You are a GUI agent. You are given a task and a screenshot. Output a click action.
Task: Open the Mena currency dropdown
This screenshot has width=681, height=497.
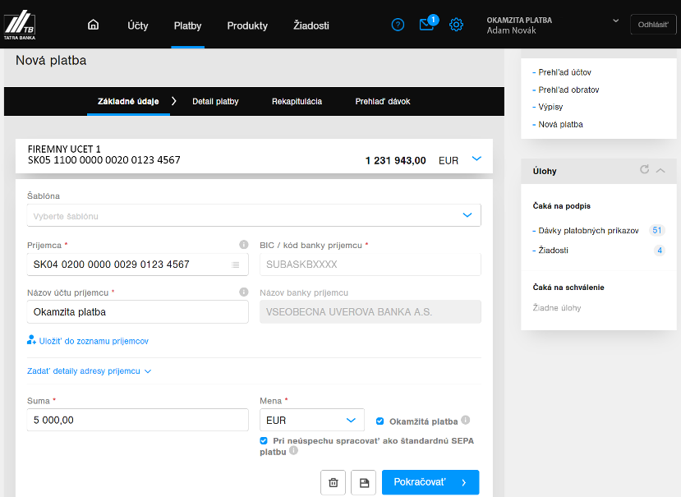point(312,420)
